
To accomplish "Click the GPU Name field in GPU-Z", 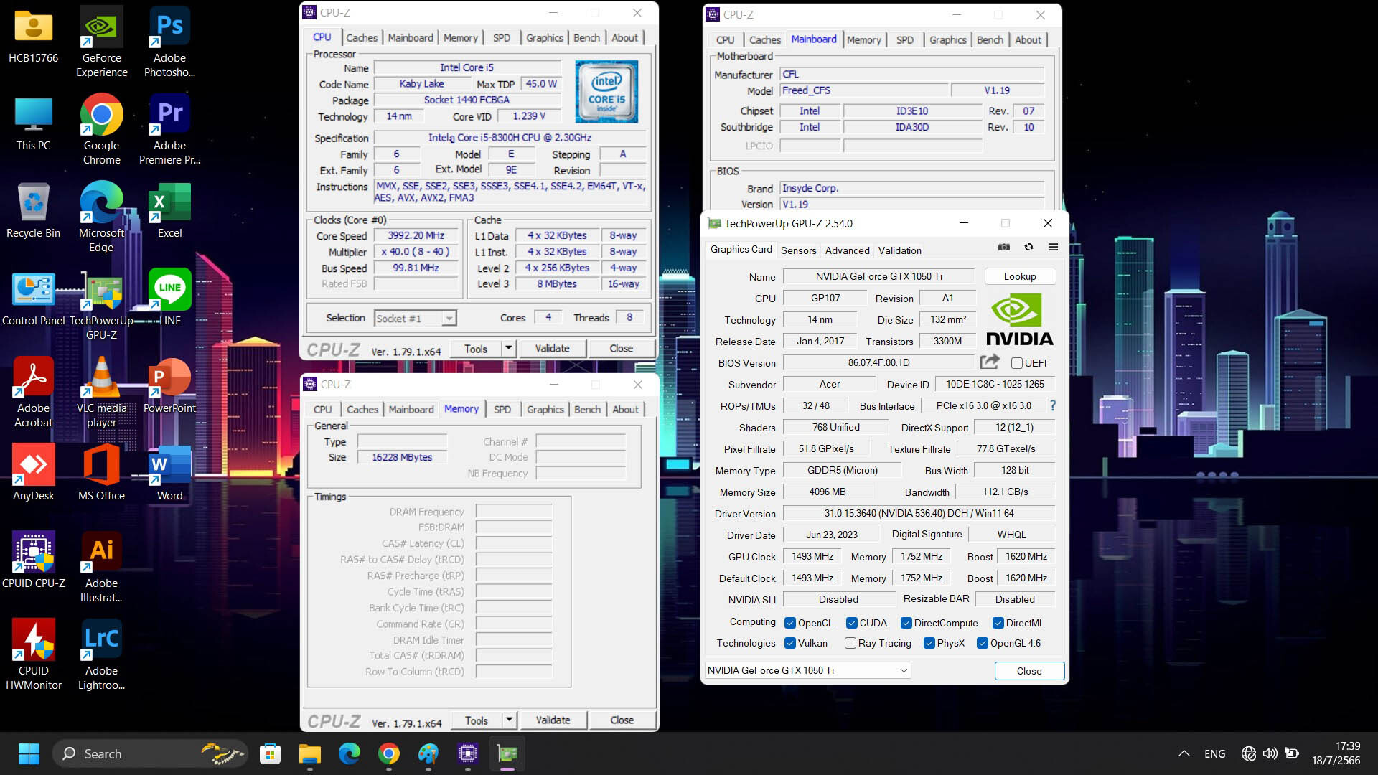I will click(878, 276).
